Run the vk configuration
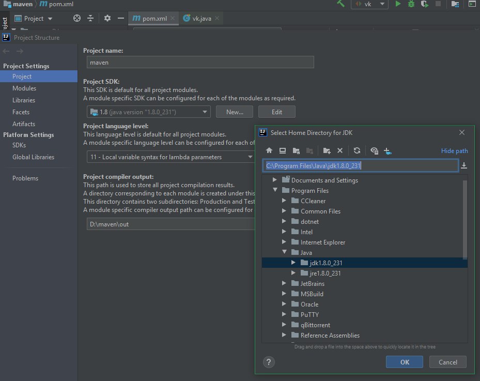 click(x=398, y=4)
